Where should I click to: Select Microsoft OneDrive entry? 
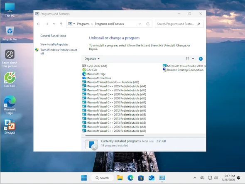click(x=97, y=78)
